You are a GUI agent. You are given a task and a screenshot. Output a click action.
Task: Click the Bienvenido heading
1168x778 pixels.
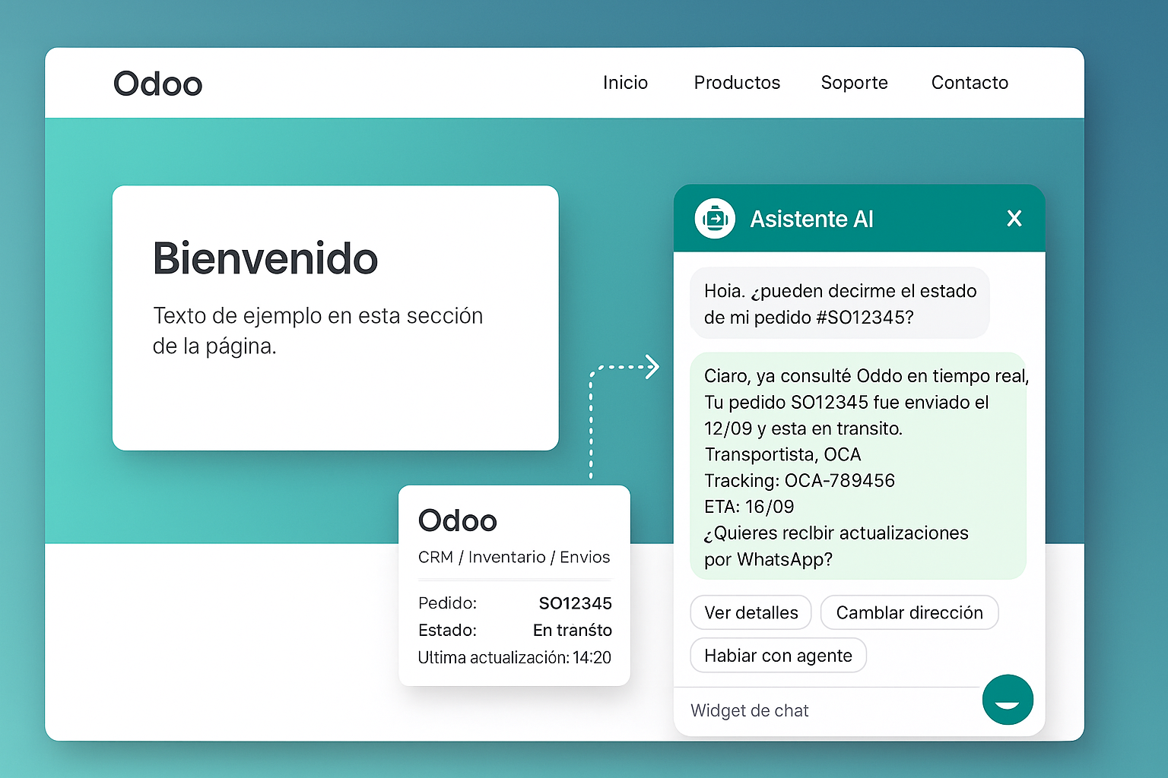coord(265,258)
